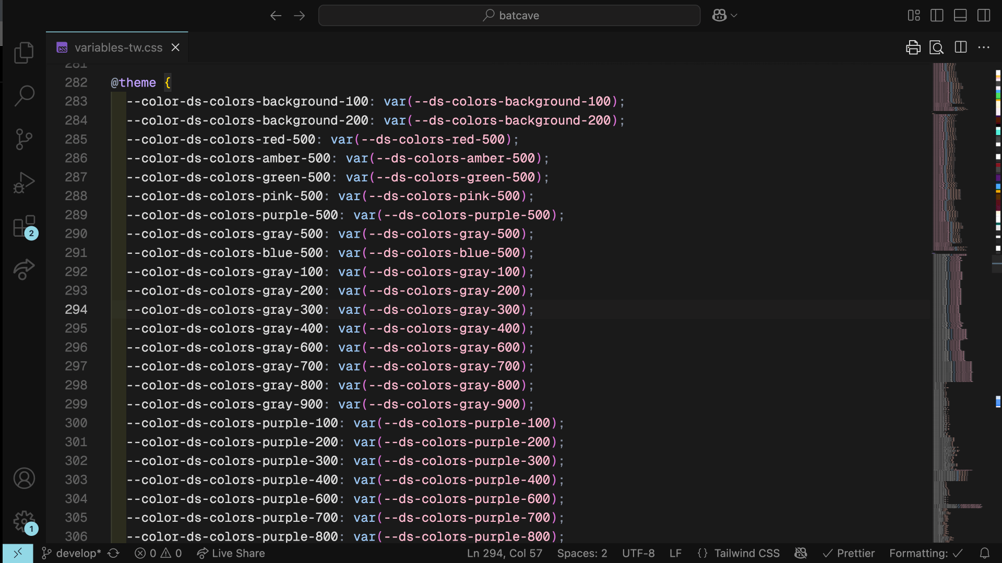Click line number 282
The width and height of the screenshot is (1002, 563).
click(x=76, y=82)
